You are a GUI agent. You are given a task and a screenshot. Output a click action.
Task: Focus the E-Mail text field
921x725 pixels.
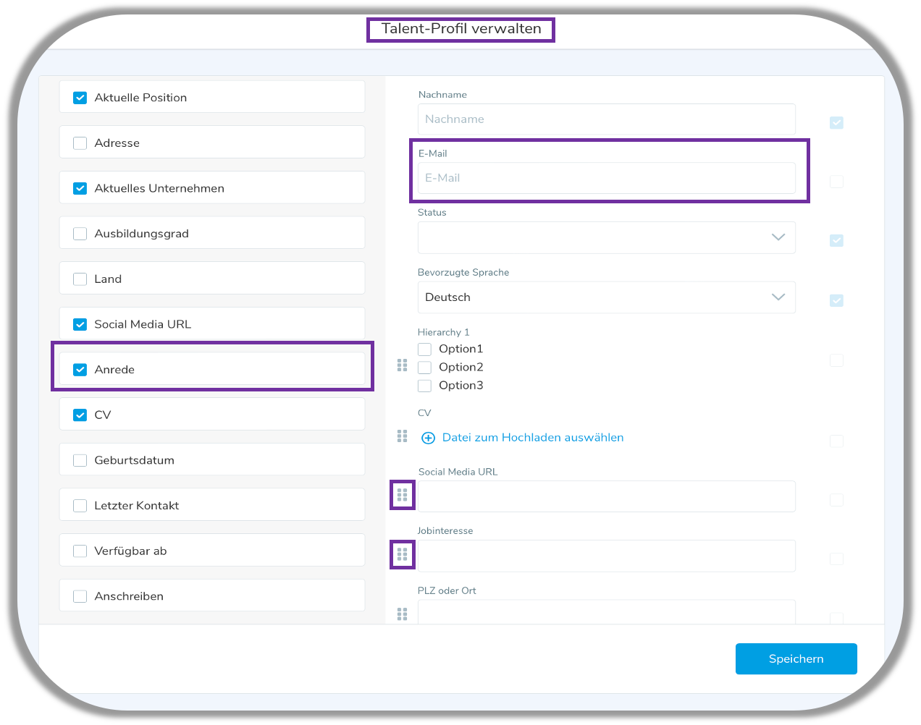pyautogui.click(x=606, y=178)
